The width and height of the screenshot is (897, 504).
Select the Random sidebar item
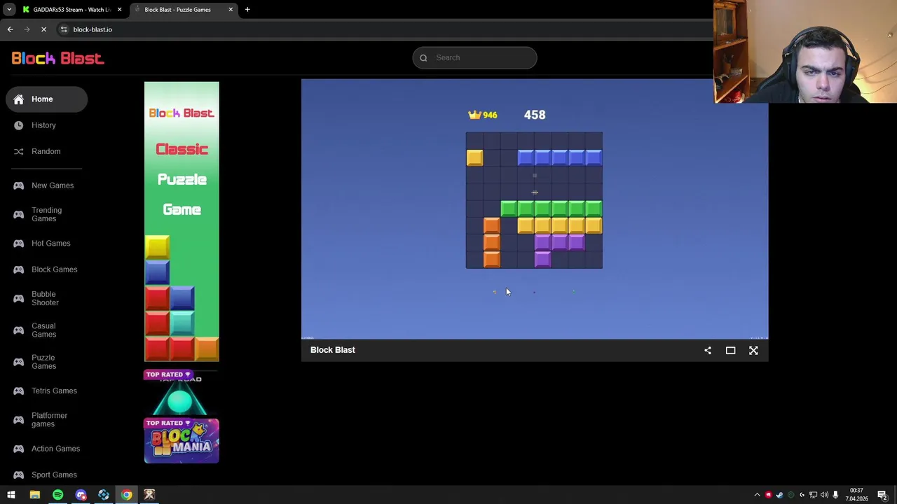click(x=46, y=151)
